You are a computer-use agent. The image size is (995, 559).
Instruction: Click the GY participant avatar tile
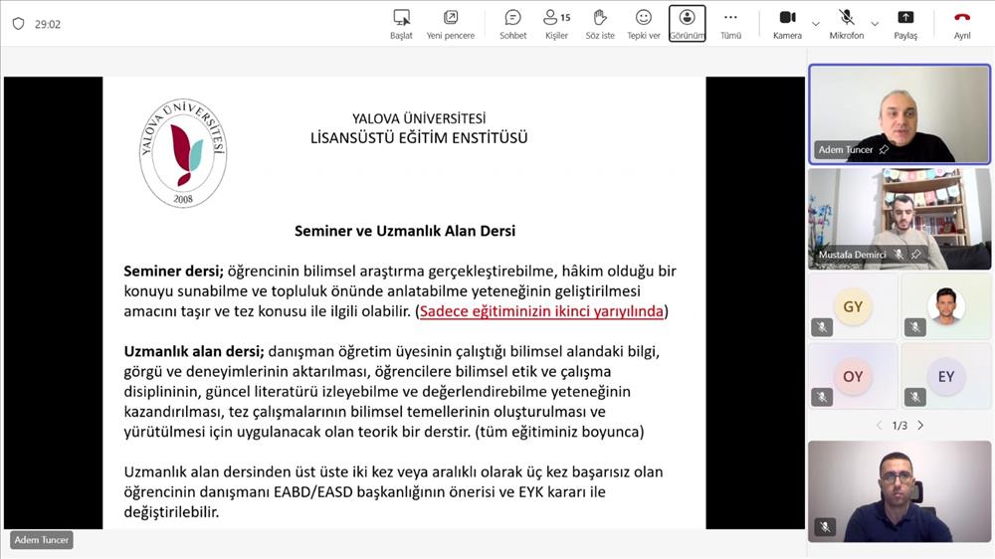pyautogui.click(x=853, y=307)
